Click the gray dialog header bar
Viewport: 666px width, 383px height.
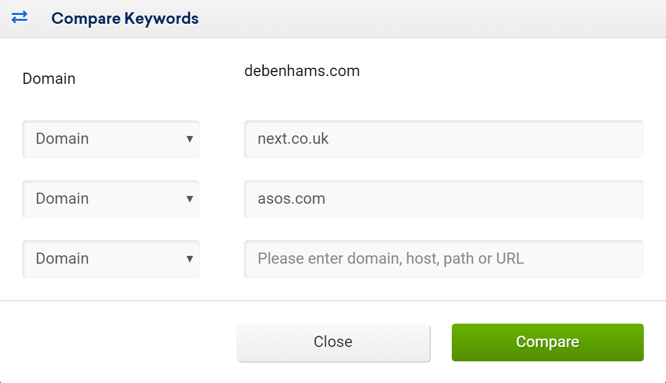coord(333,19)
